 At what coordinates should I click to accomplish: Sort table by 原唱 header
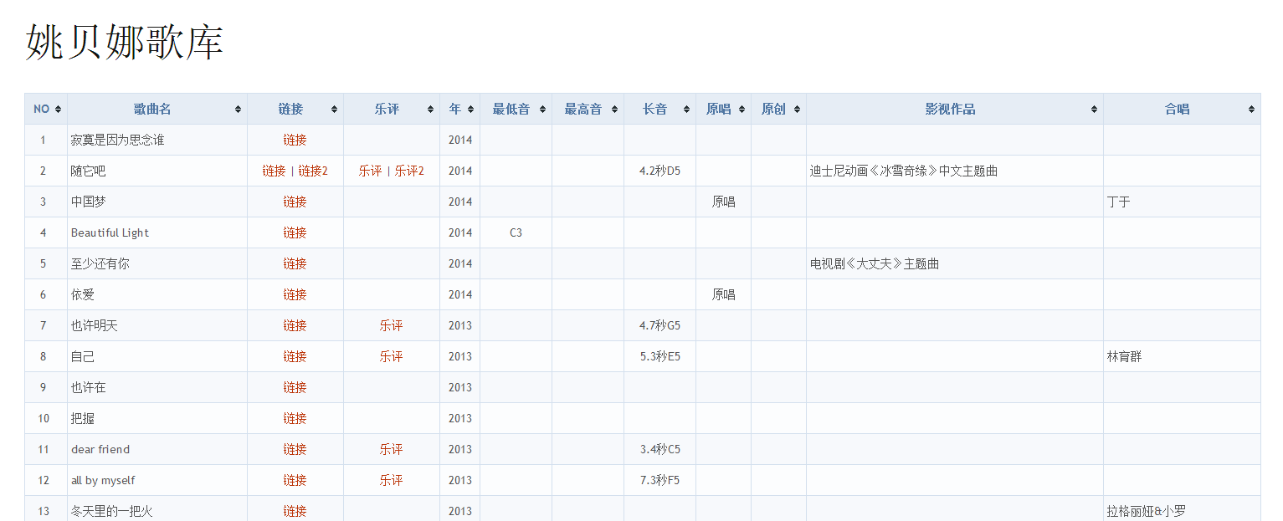pos(718,110)
